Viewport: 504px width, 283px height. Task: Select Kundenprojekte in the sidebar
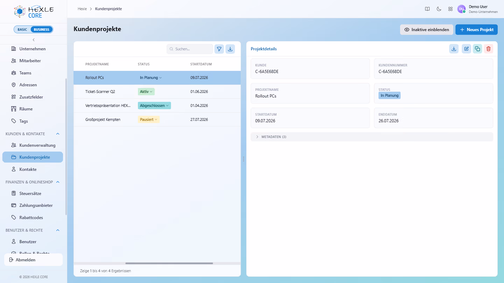point(33,157)
